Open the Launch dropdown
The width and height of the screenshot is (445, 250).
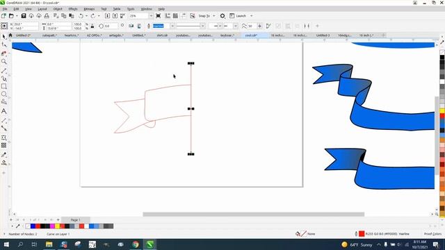pyautogui.click(x=252, y=16)
